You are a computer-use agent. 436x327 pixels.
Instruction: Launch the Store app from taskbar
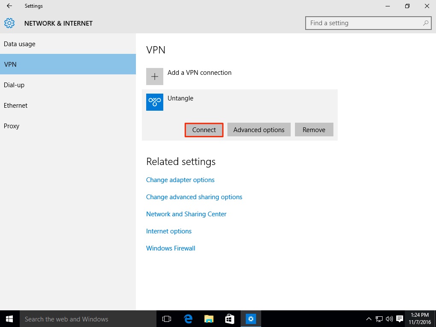click(230, 319)
